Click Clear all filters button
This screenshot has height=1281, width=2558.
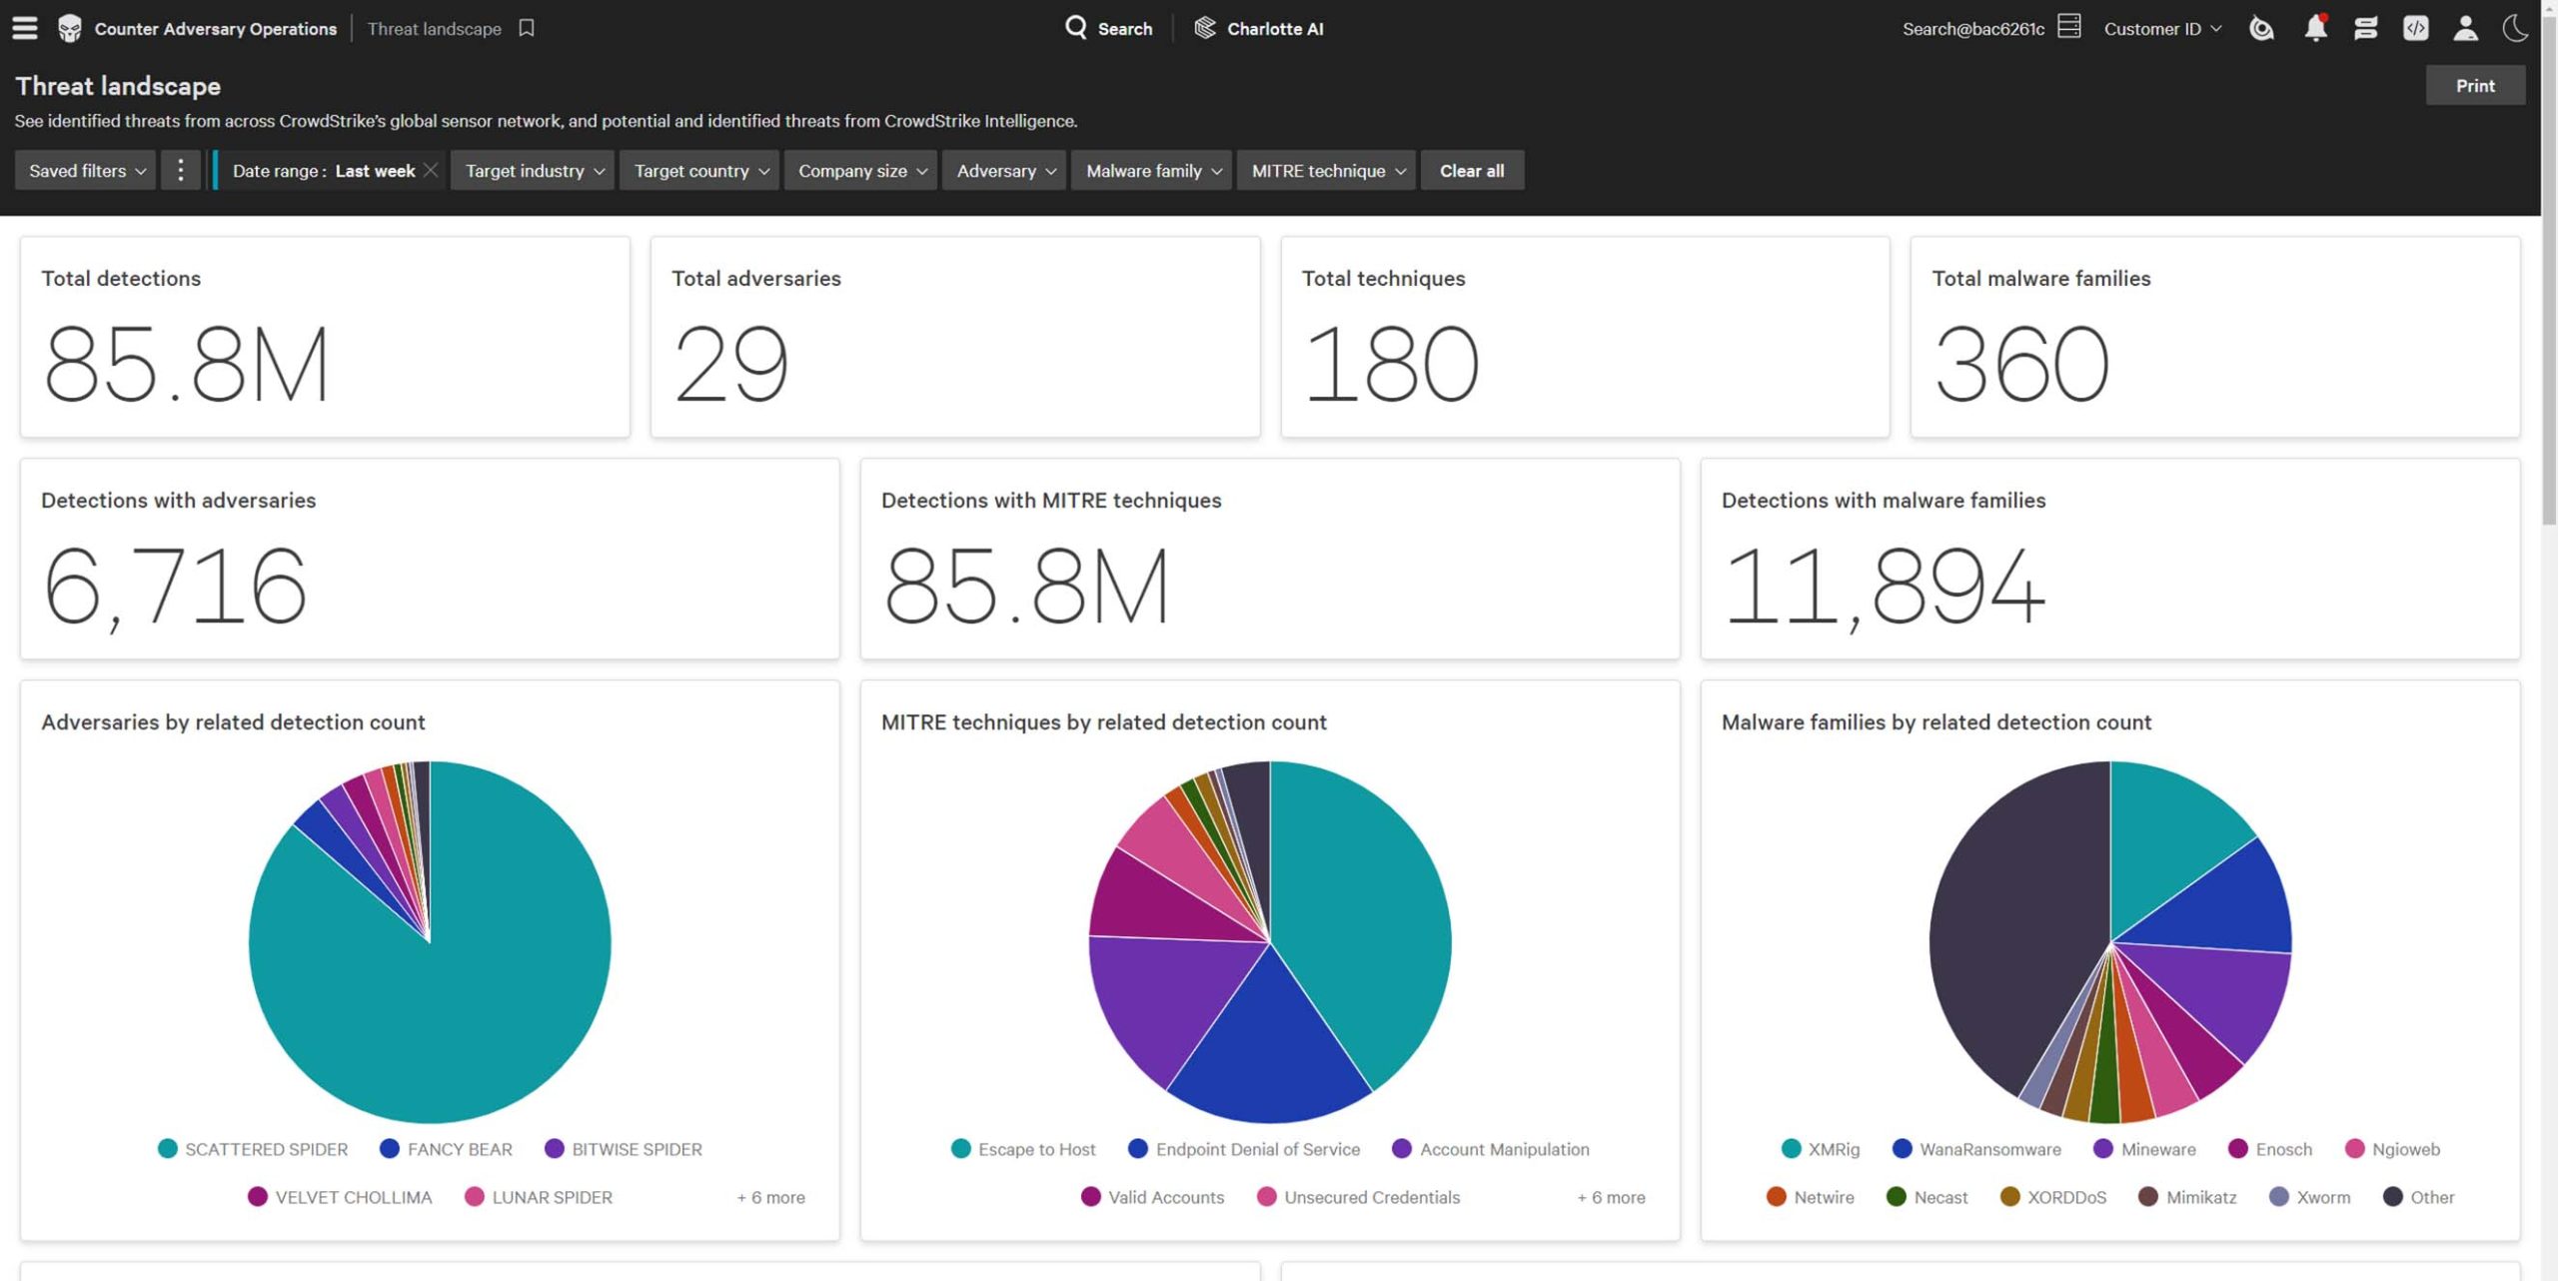tap(1472, 170)
